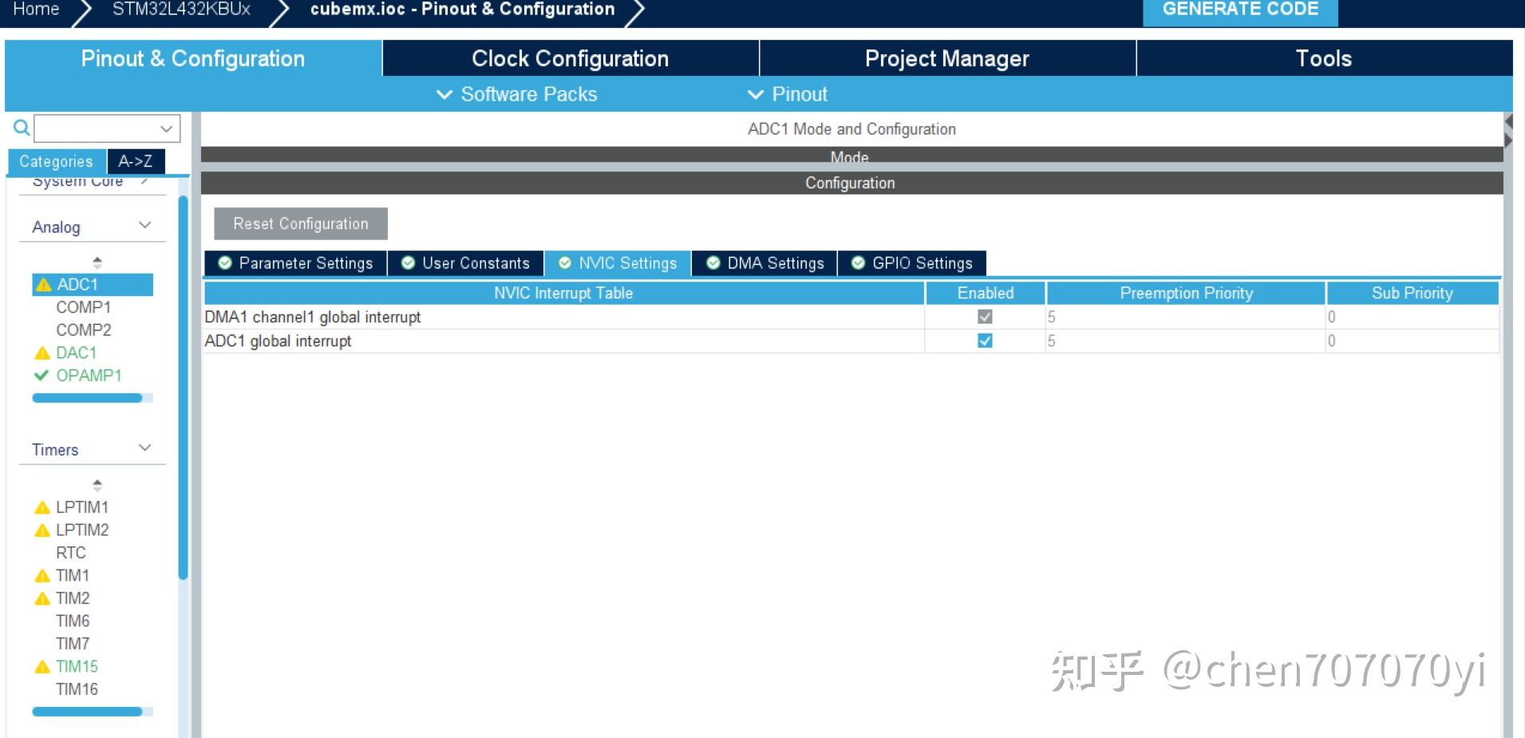Screen dimensions: 1525x738
Task: Open the Software Packs dropdown
Action: coord(517,94)
